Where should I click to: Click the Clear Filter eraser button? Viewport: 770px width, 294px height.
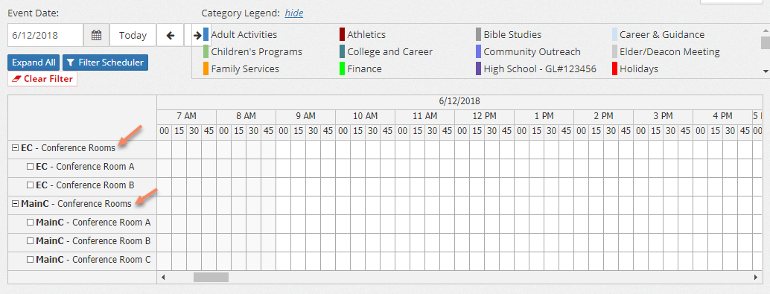click(x=42, y=79)
